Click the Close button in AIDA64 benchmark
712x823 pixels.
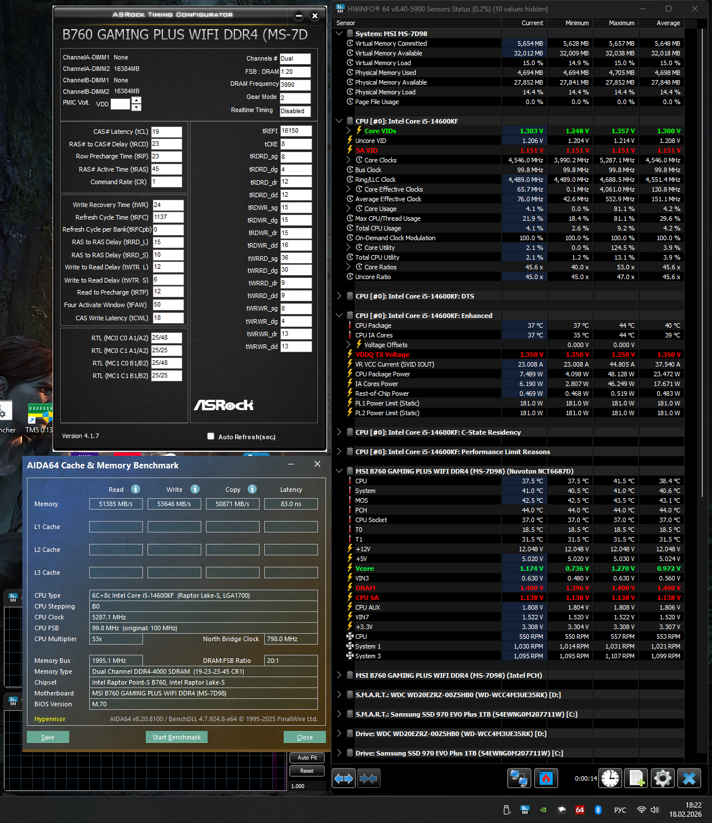305,737
